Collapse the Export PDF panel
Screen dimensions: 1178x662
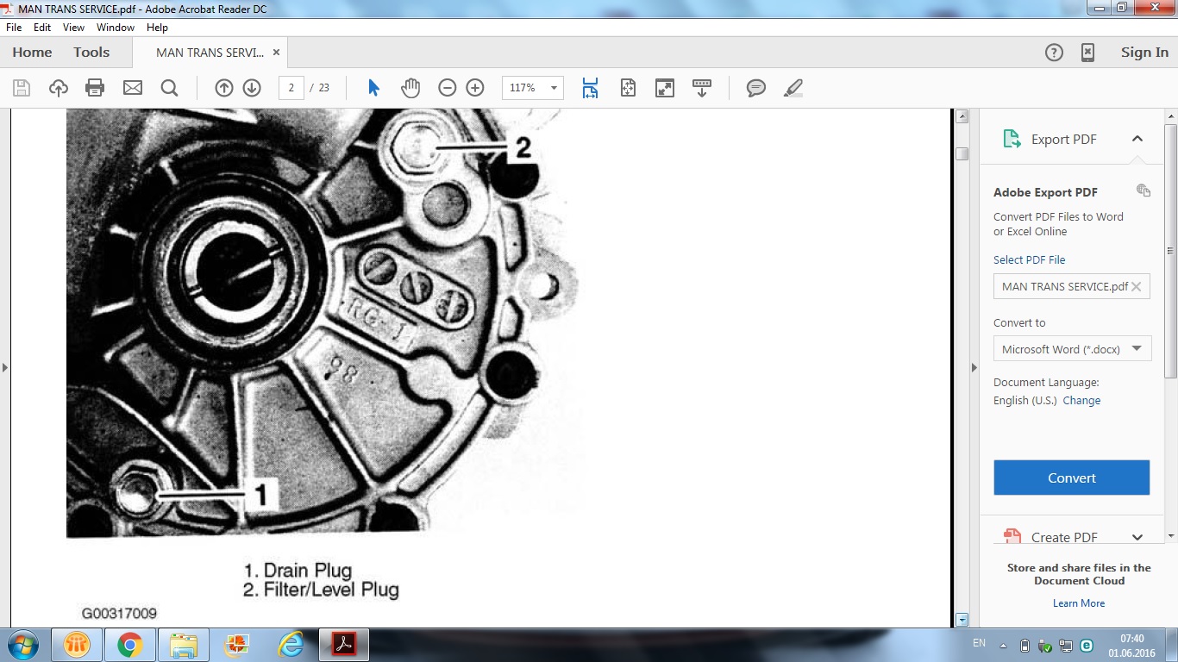(x=1137, y=139)
